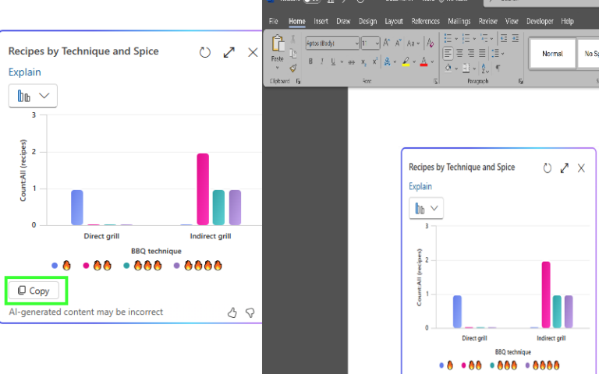The width and height of the screenshot is (599, 374).
Task: Refresh the left Recipes chart card
Action: pyautogui.click(x=205, y=52)
